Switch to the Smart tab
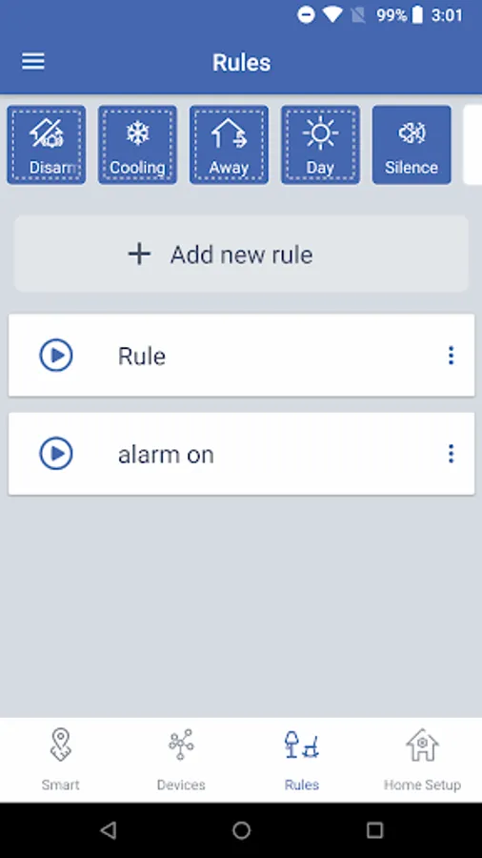 point(60,760)
